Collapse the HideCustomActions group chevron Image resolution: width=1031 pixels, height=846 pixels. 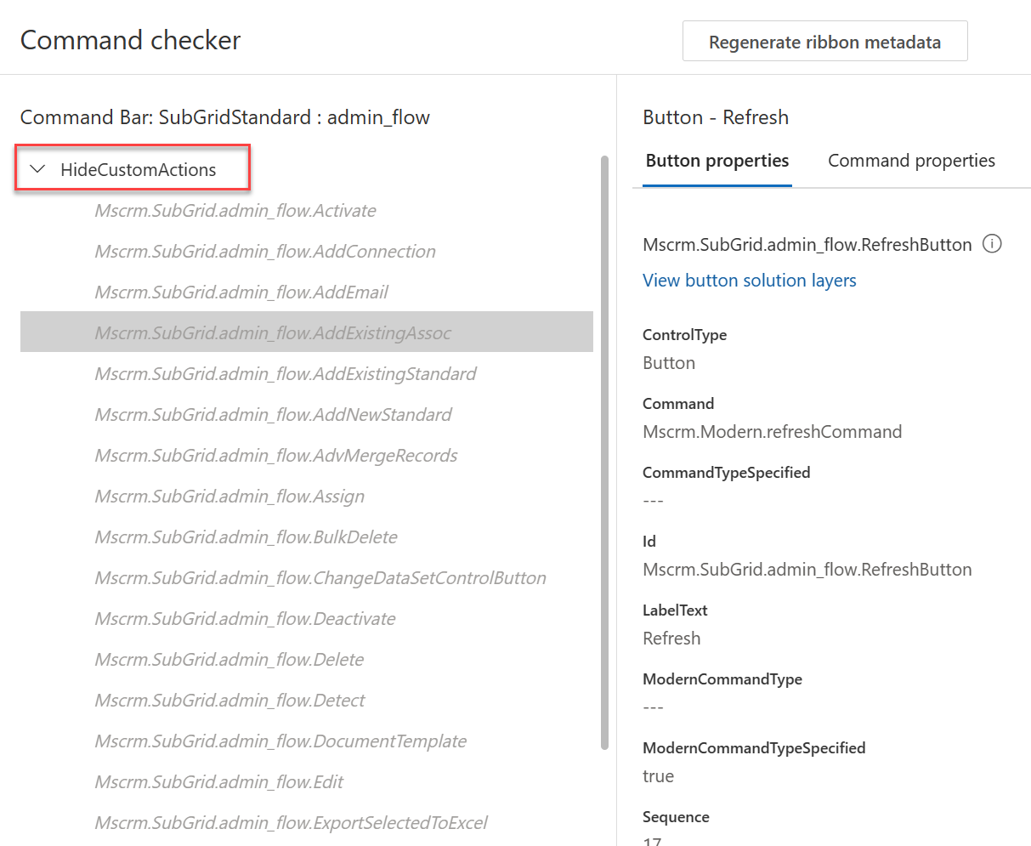(37, 169)
